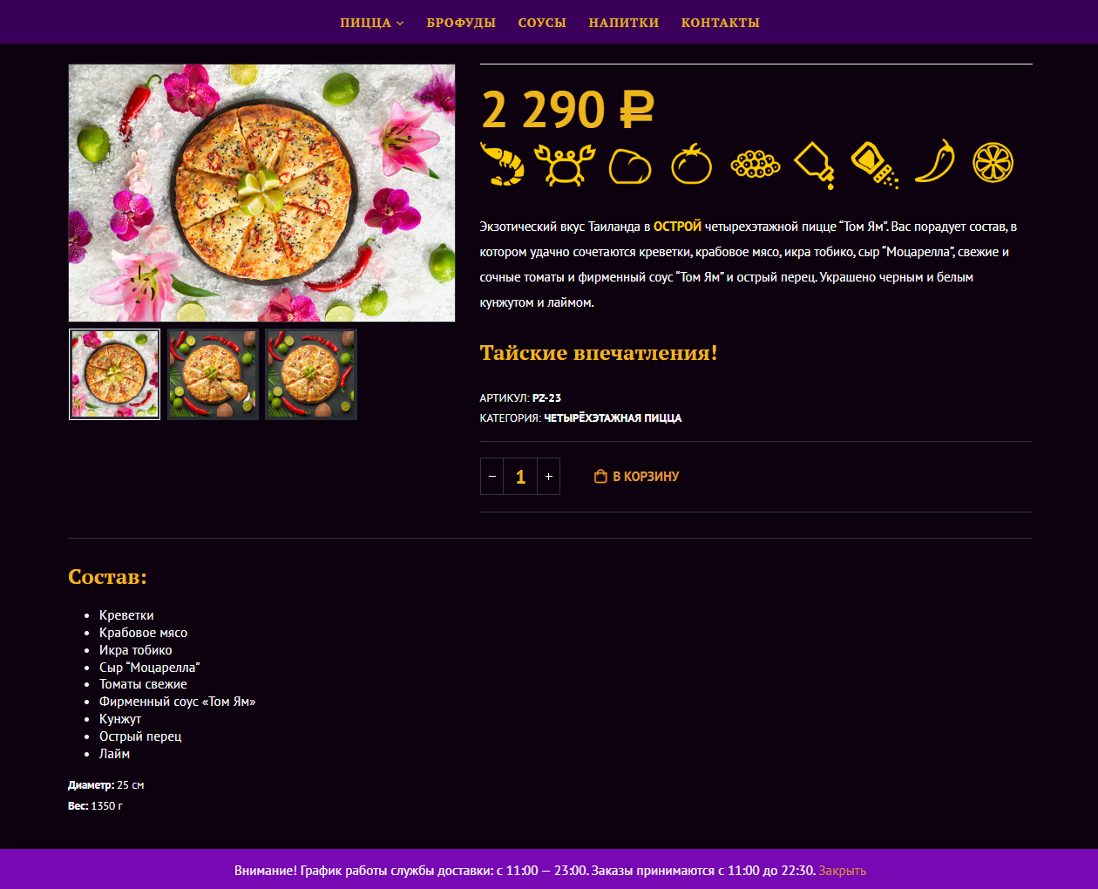
Task: Open the СОУСЫ menu item
Action: click(542, 23)
